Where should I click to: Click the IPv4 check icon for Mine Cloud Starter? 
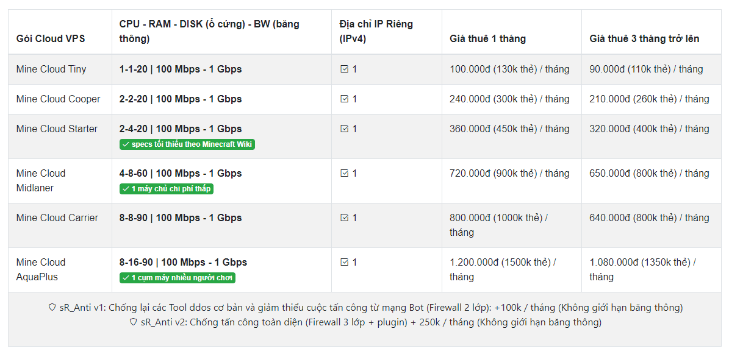(x=344, y=129)
